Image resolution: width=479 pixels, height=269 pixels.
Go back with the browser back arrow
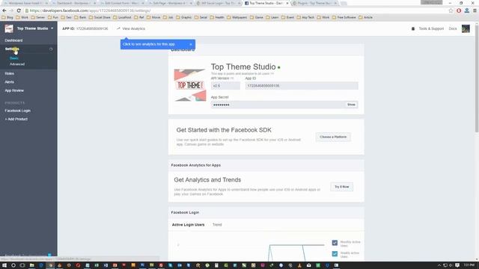[x=4, y=10]
